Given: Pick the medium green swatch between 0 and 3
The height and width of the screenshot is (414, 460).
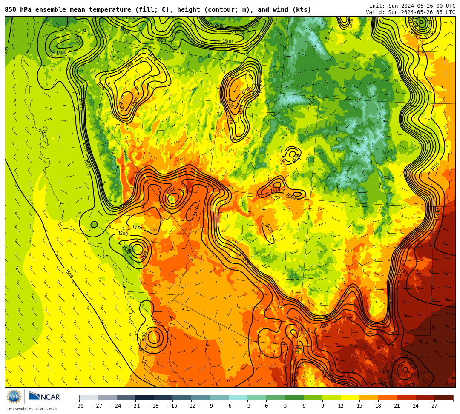Looking at the screenshot, I should pos(276,397).
